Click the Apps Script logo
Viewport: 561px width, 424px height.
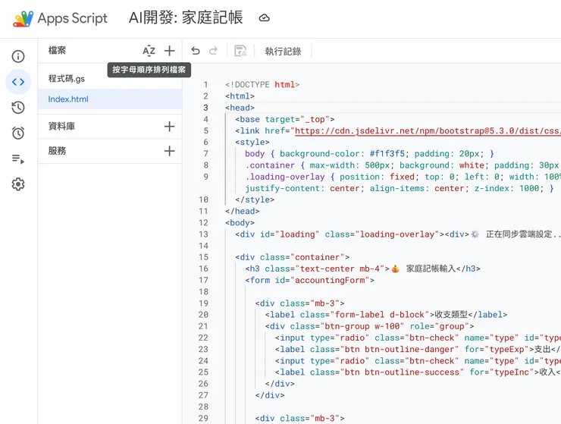(24, 19)
